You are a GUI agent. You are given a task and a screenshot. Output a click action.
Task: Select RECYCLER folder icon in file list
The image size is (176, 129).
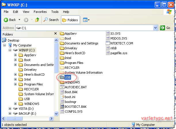(62, 68)
